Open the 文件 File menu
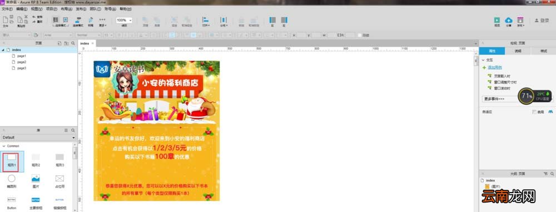Viewport: 556px width, 212px height. pos(7,9)
